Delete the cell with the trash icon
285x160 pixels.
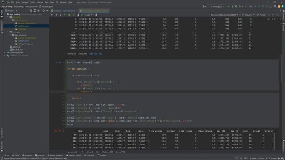(96, 15)
